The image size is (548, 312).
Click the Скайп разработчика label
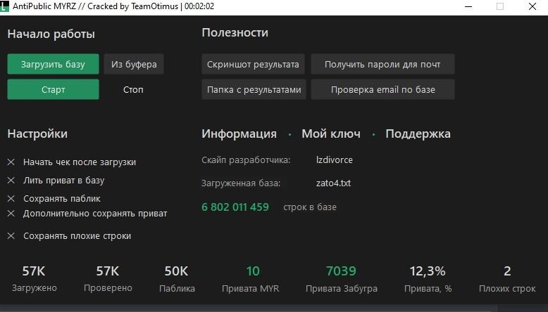(x=246, y=160)
